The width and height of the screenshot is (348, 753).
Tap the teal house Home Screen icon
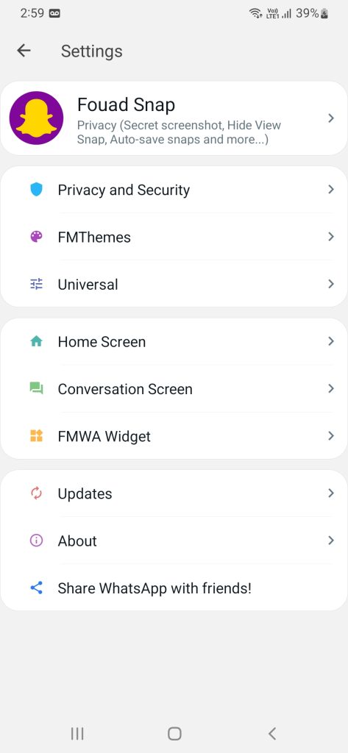37,341
